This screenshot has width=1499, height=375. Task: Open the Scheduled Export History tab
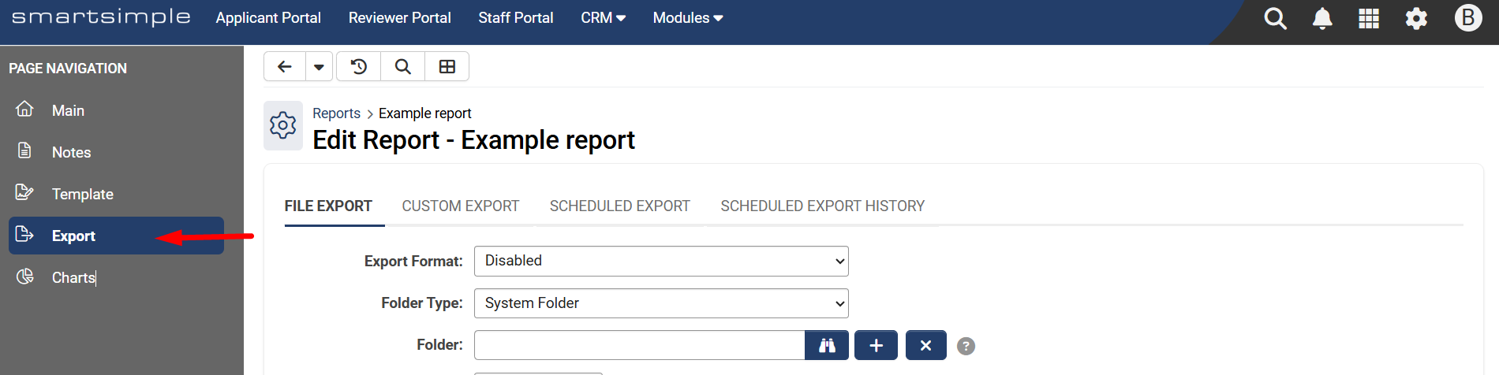(x=822, y=206)
